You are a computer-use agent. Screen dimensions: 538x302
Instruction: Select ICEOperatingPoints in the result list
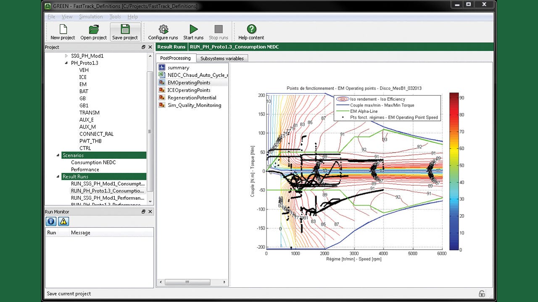tap(189, 90)
